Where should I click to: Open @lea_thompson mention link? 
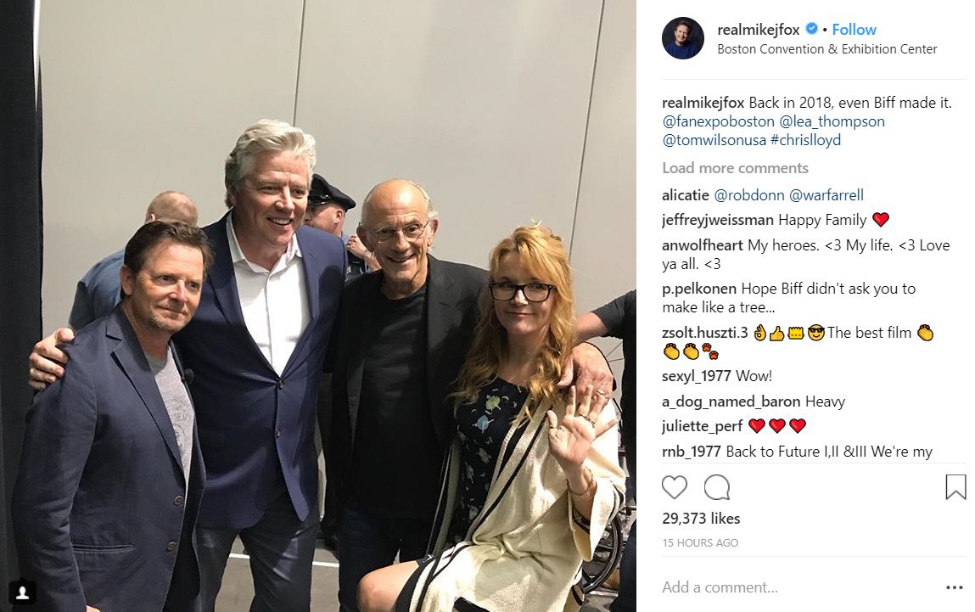[832, 121]
